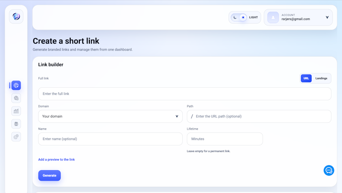
Task: Select the URL link type option
Action: pos(306,78)
